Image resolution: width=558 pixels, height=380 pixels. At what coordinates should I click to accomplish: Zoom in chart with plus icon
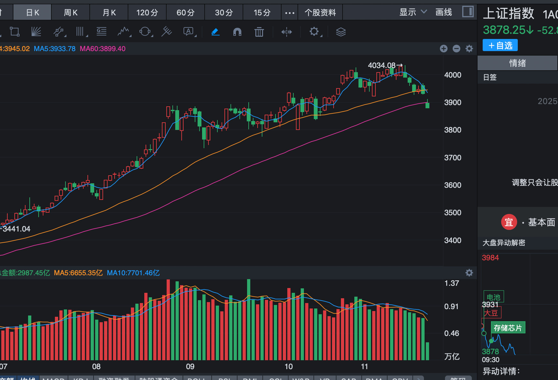443,49
